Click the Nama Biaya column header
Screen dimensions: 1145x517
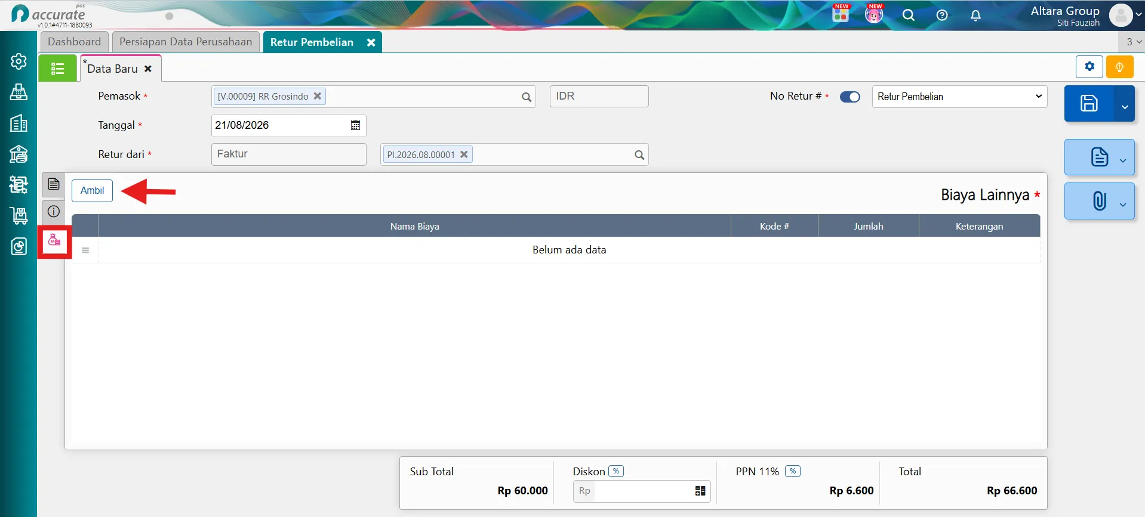[x=415, y=227]
